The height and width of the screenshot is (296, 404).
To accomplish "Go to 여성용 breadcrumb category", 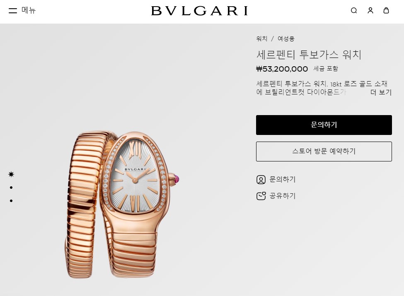I will pyautogui.click(x=286, y=39).
